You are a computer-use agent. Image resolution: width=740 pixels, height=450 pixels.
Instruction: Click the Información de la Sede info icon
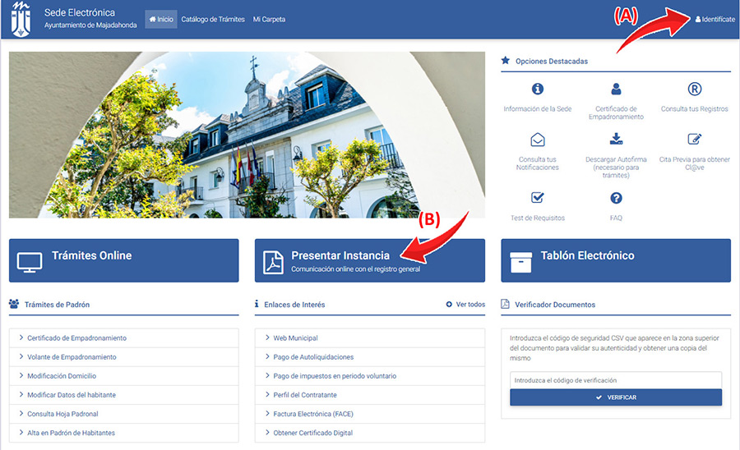pos(538,90)
